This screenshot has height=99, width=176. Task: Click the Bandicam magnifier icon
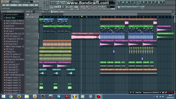coord(133,92)
